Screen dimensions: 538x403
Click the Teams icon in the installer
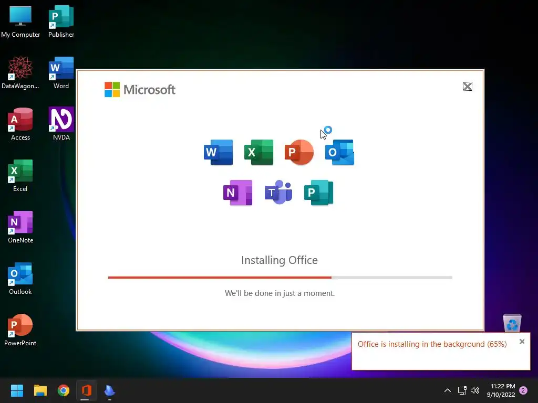pyautogui.click(x=278, y=192)
